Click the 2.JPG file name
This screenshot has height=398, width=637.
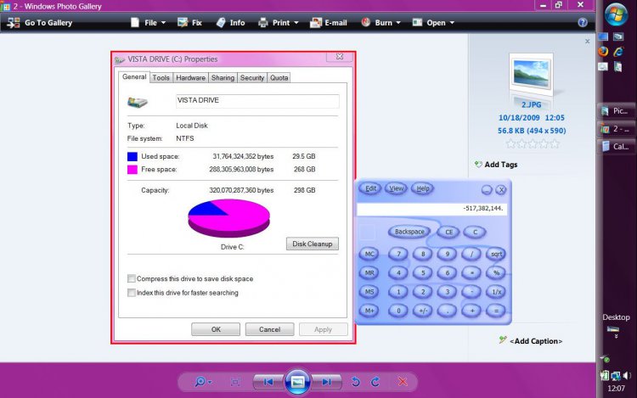pyautogui.click(x=532, y=104)
